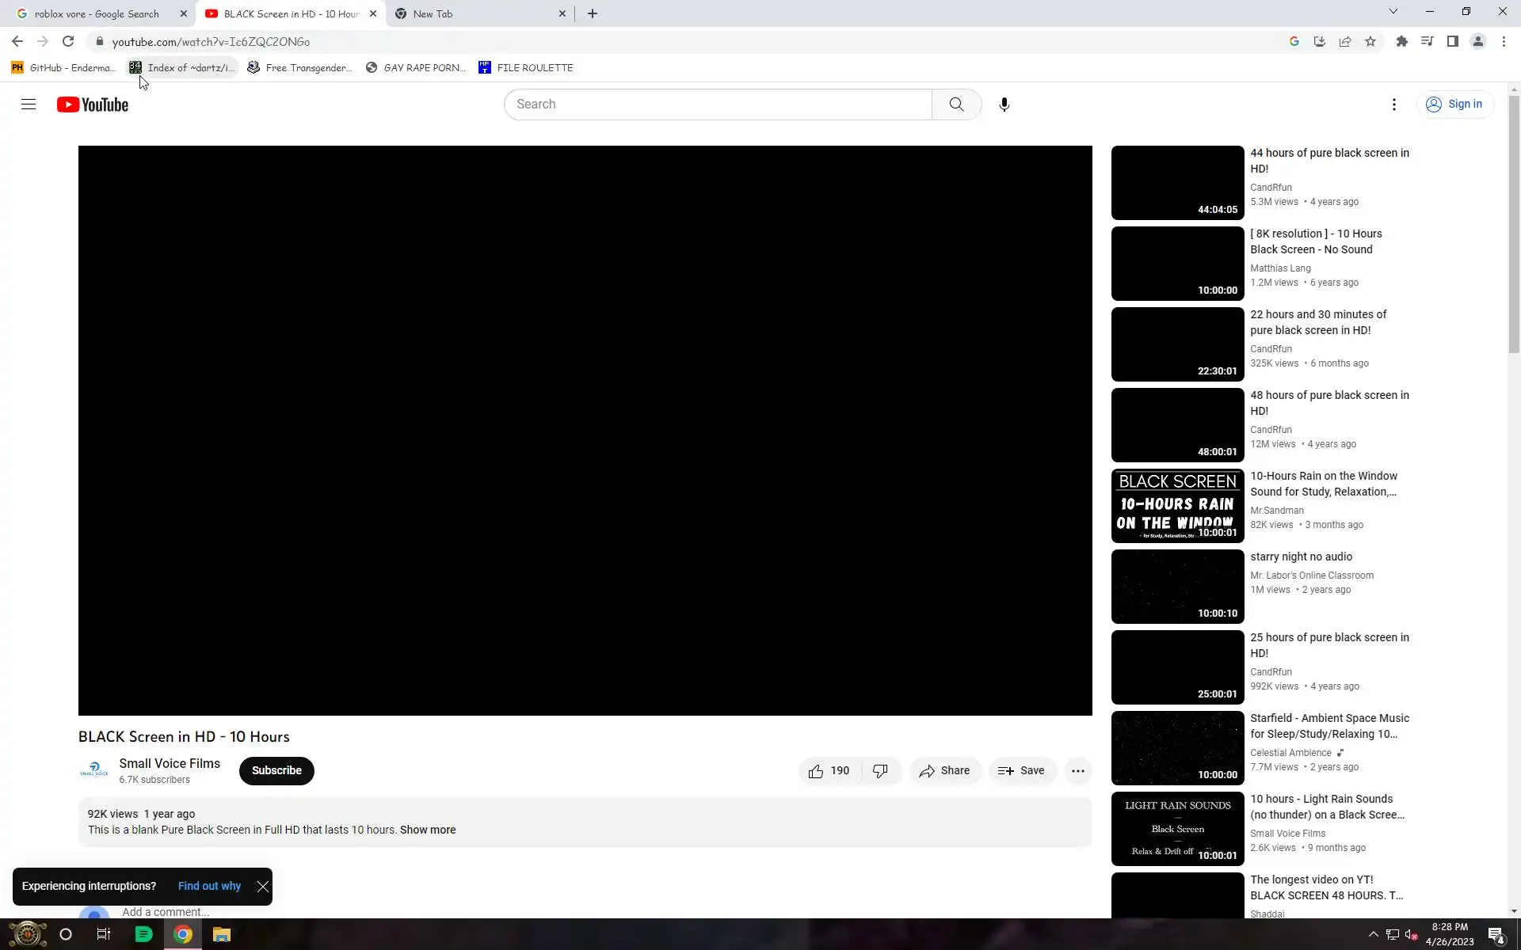Click the YouTube logo home link
Screen dimensions: 1521x950
pos(93,104)
